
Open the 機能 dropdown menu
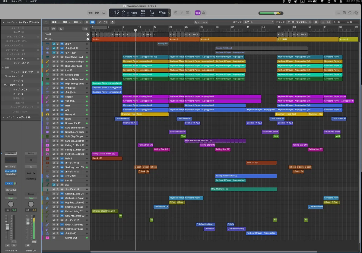(66, 22)
